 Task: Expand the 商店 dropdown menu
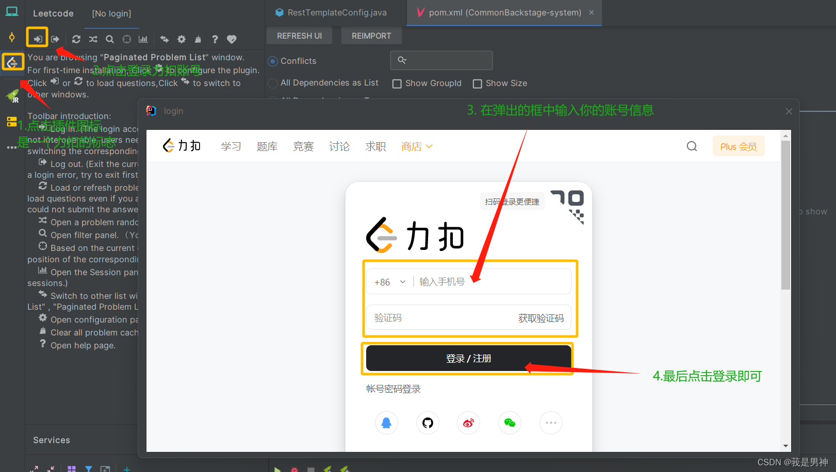[417, 147]
